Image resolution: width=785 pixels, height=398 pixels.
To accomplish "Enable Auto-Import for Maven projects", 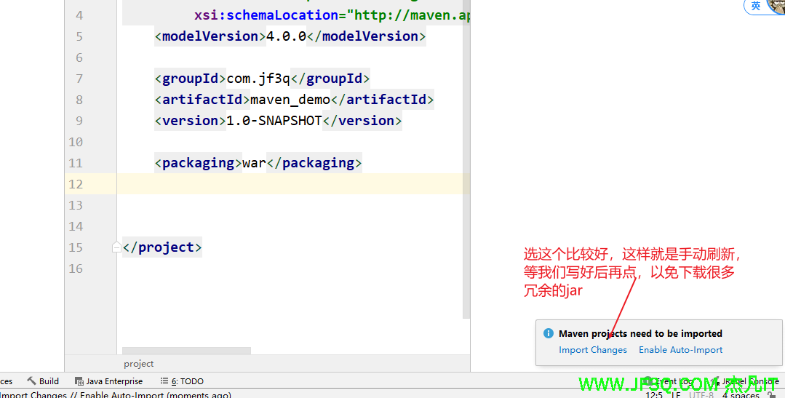I will (680, 350).
